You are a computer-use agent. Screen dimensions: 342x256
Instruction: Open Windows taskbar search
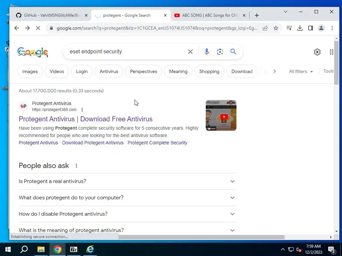24,249
